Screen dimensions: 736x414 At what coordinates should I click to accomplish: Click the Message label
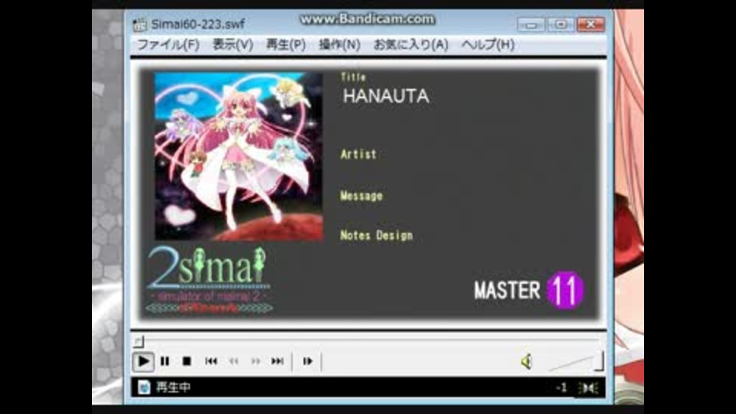(x=361, y=195)
